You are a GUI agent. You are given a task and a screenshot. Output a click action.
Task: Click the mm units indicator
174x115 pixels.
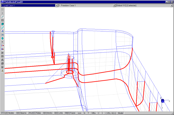(79, 113)
